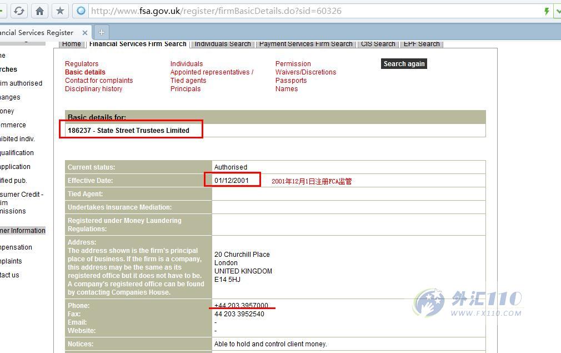Open the Basic details link
The width and height of the screenshot is (561, 353).
[85, 72]
